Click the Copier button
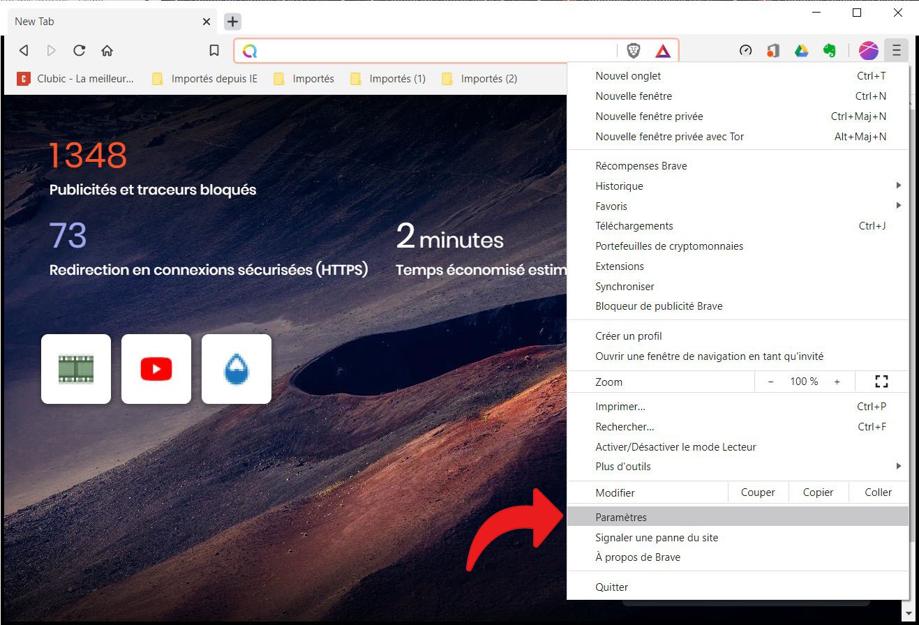Screen dimensions: 919x625 tap(819, 492)
